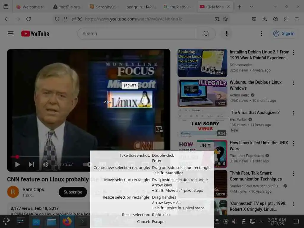Image resolution: width=304 pixels, height=228 pixels.
Task: Go back with the browser back arrow
Action: tap(7, 19)
